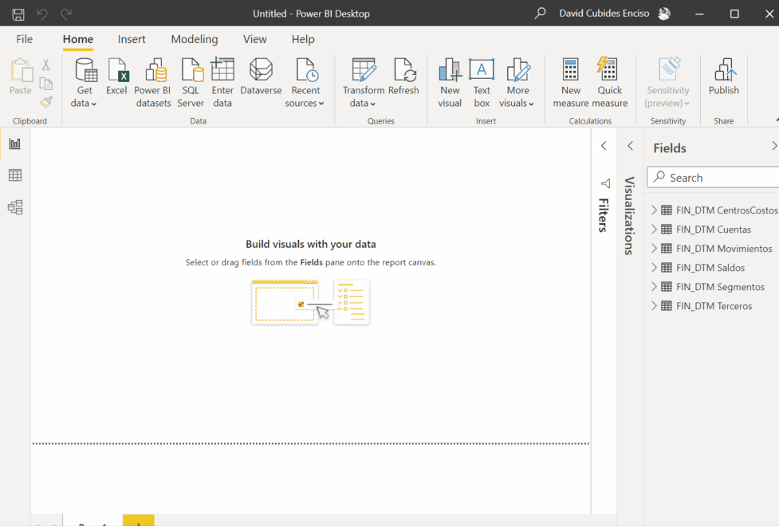Select the FIN_DTM Cuentas table name

tap(714, 230)
